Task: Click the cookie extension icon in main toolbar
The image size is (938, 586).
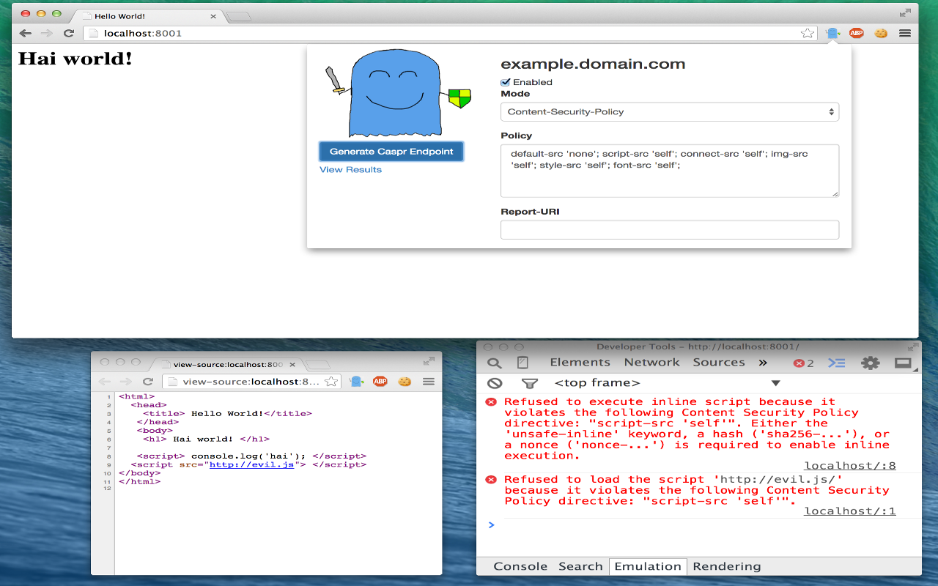Action: 881,33
